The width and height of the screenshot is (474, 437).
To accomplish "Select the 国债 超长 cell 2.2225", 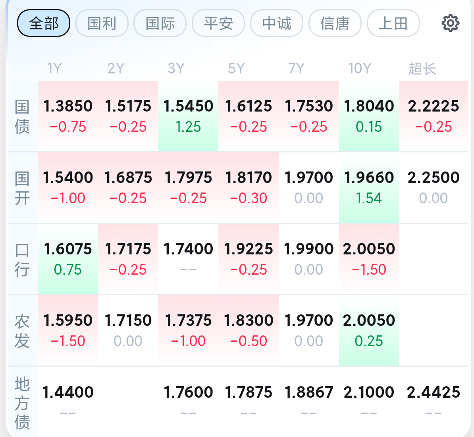I will coord(433,116).
